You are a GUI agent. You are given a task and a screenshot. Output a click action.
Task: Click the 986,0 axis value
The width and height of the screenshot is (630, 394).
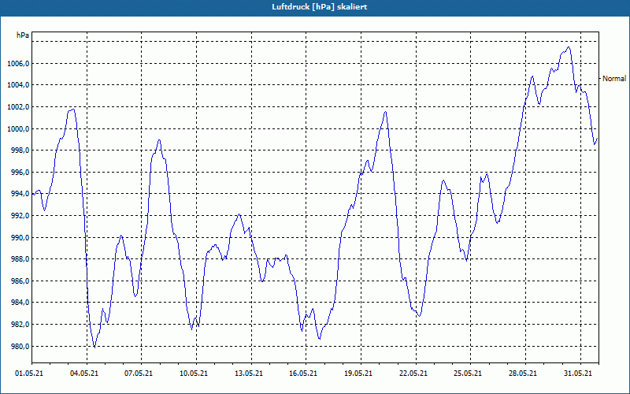click(21, 281)
